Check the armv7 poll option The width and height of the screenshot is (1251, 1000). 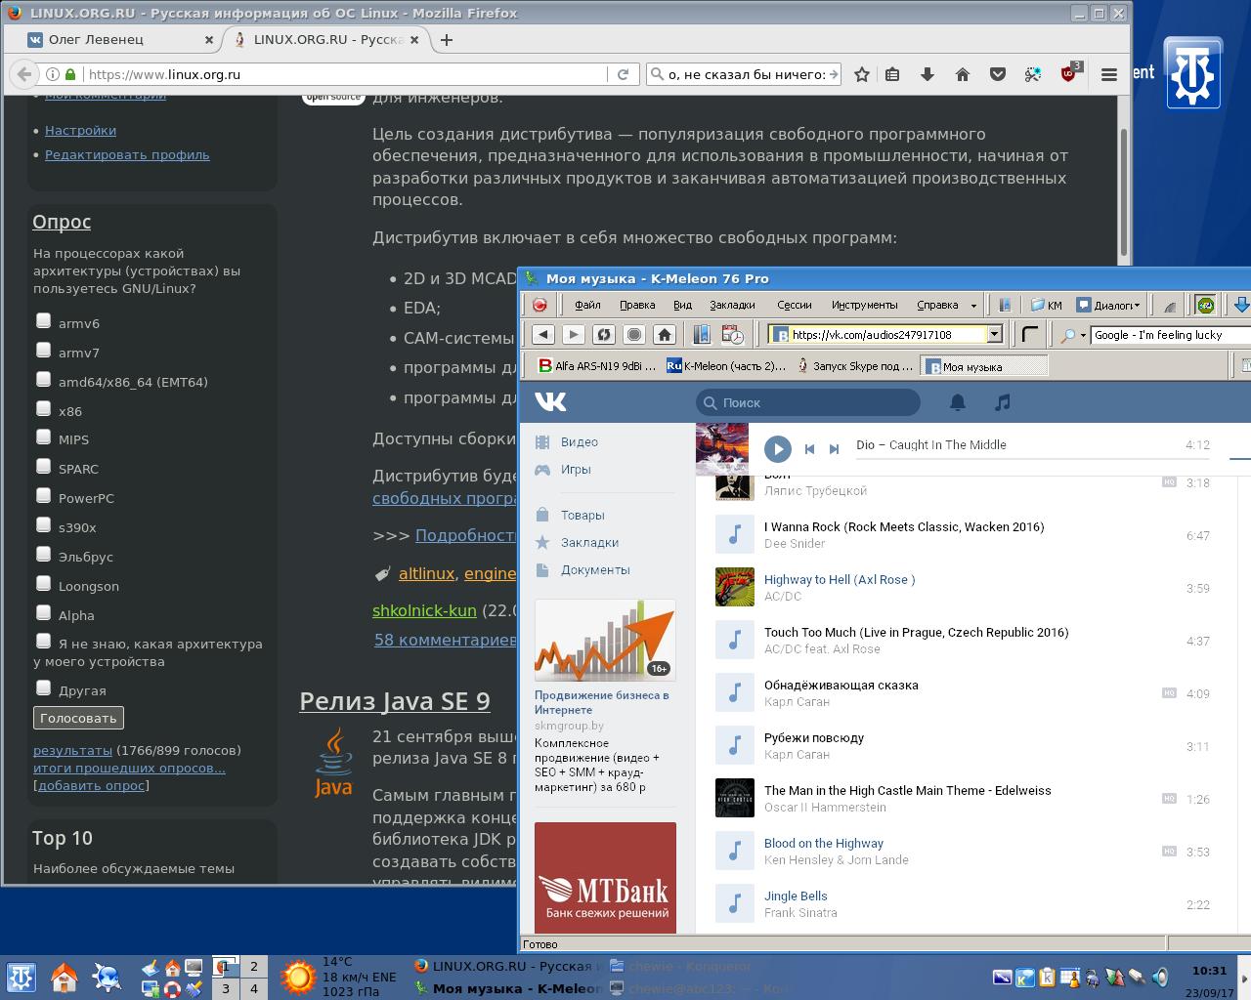click(43, 350)
